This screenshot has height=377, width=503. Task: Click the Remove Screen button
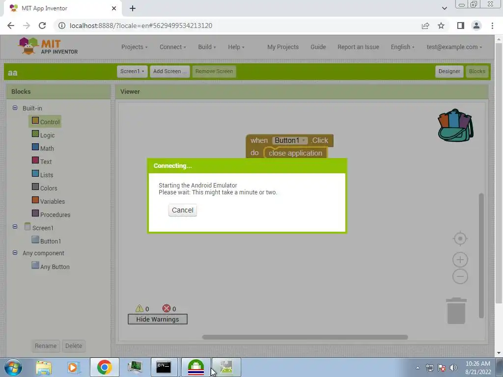click(x=214, y=71)
